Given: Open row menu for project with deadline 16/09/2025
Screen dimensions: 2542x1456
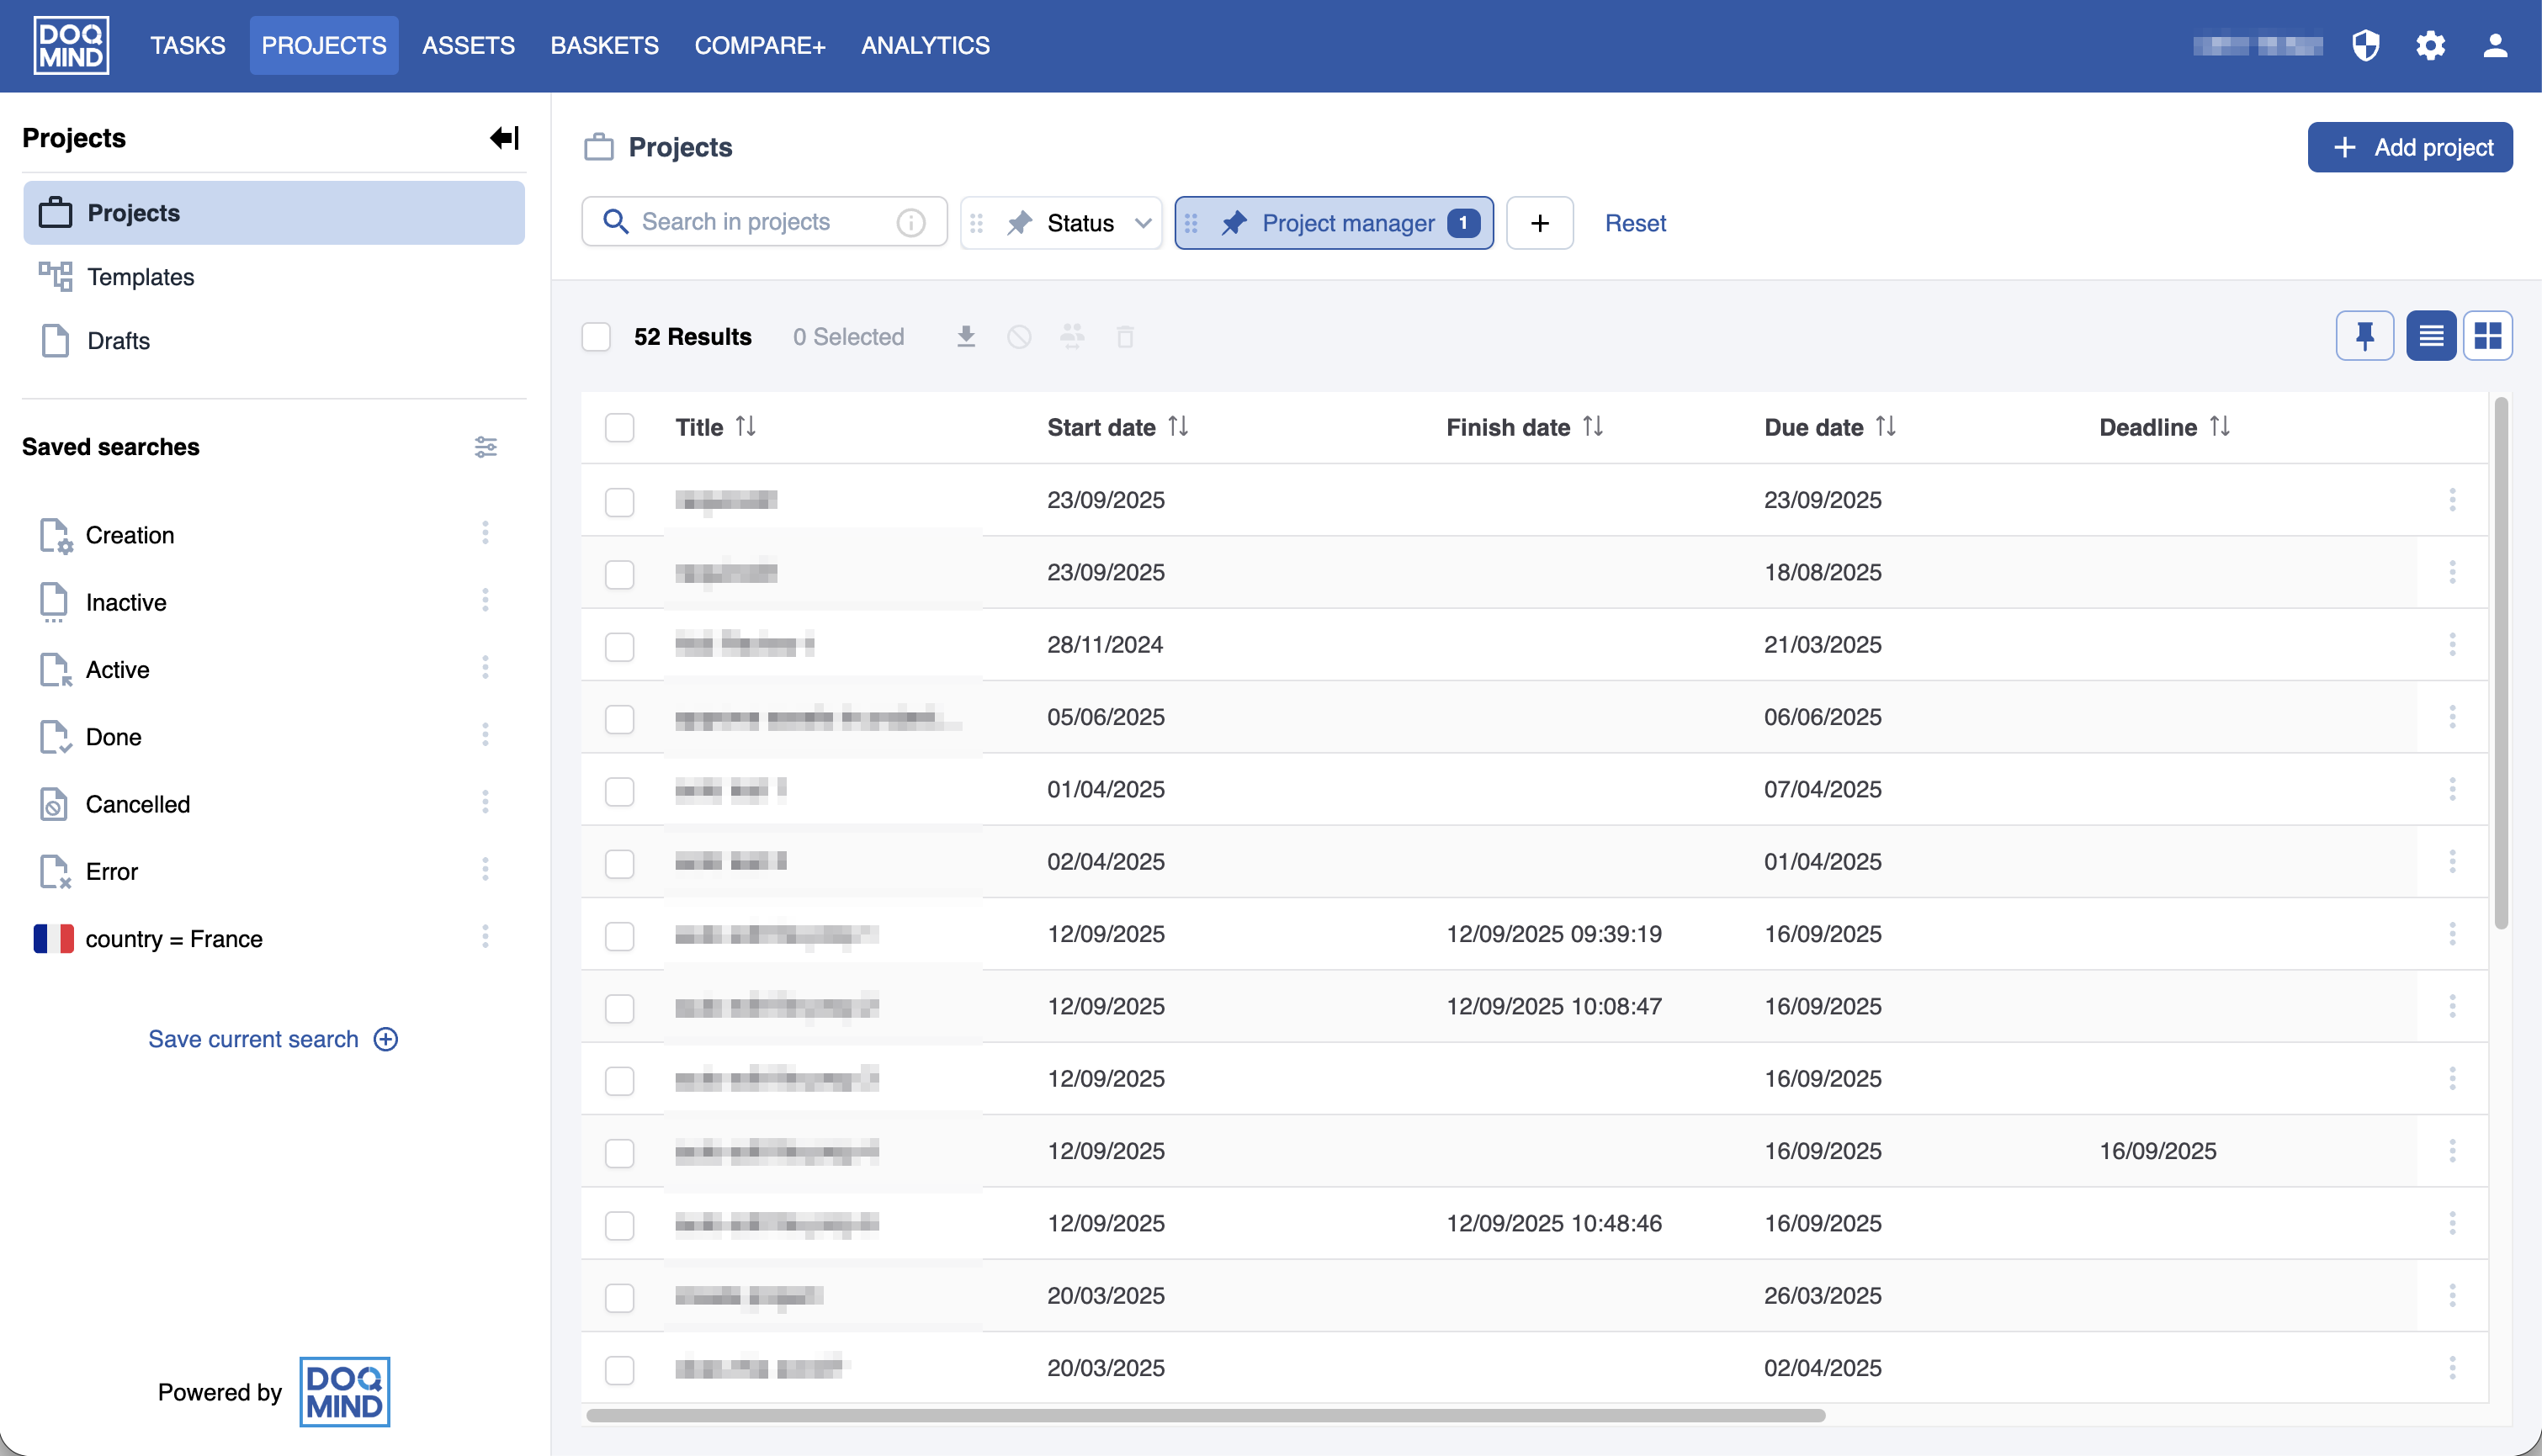Looking at the screenshot, I should [2452, 1150].
